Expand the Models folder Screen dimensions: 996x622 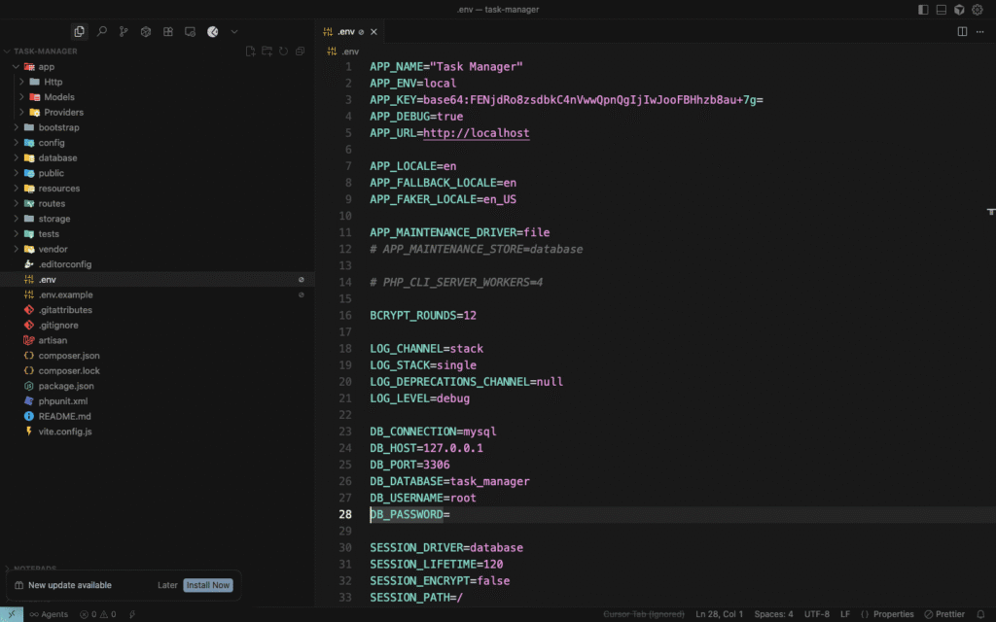point(58,97)
